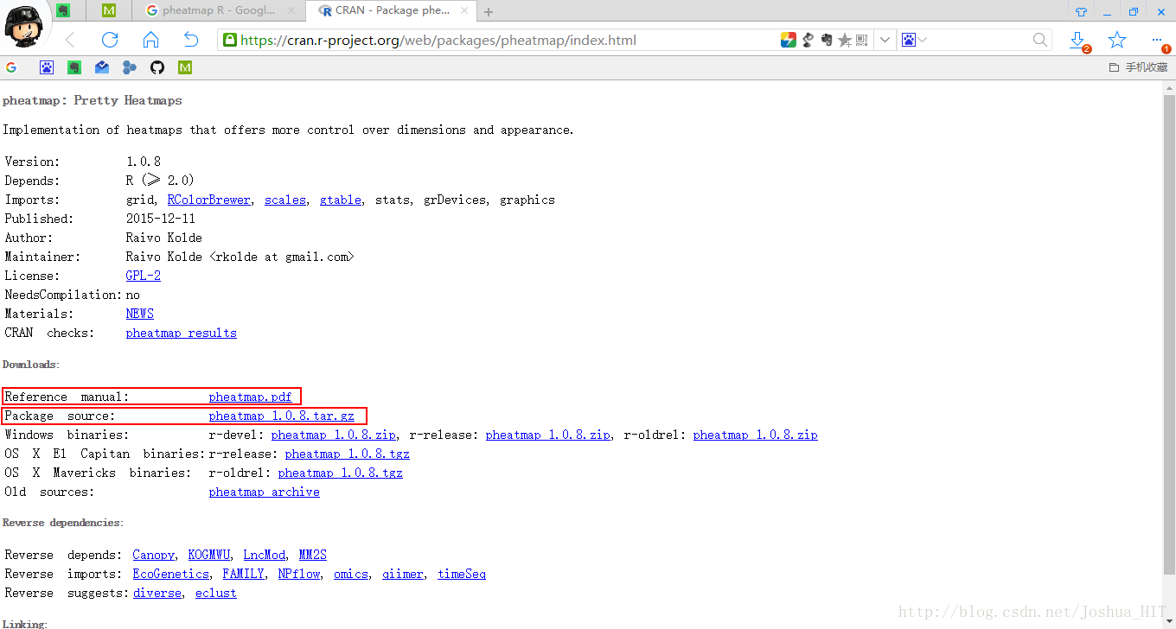Open the three-dot more menu
Screen dimensions: 1176x629
click(x=1157, y=40)
